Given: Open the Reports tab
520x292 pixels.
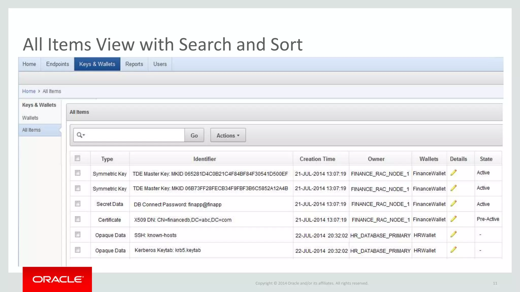Looking at the screenshot, I should tap(134, 64).
